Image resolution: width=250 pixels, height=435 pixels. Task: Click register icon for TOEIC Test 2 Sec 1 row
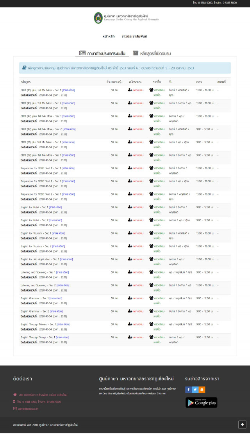pos(130,194)
